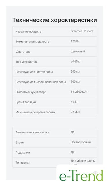Select the '170 Вт' power value
The width and height of the screenshot is (109, 186).
pos(75,41)
